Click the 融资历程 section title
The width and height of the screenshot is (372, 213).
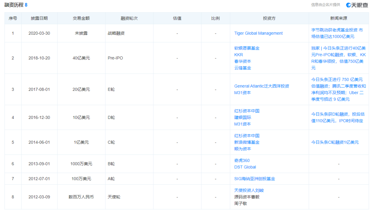pos(14,5)
